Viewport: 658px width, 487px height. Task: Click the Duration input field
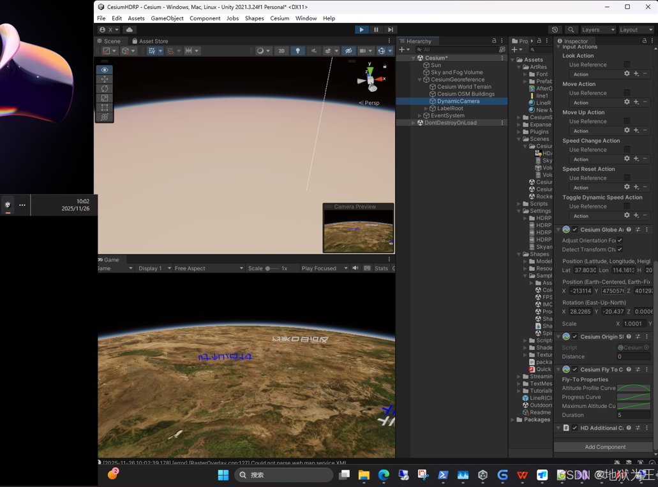634,415
